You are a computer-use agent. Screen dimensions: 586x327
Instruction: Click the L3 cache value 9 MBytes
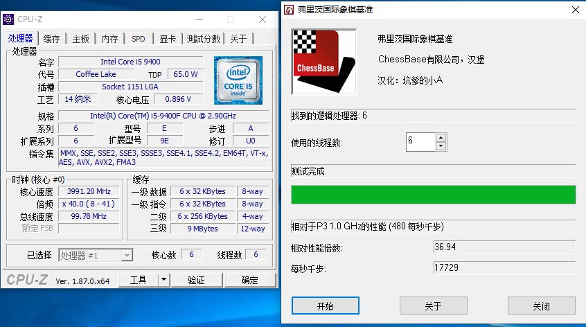pos(203,229)
